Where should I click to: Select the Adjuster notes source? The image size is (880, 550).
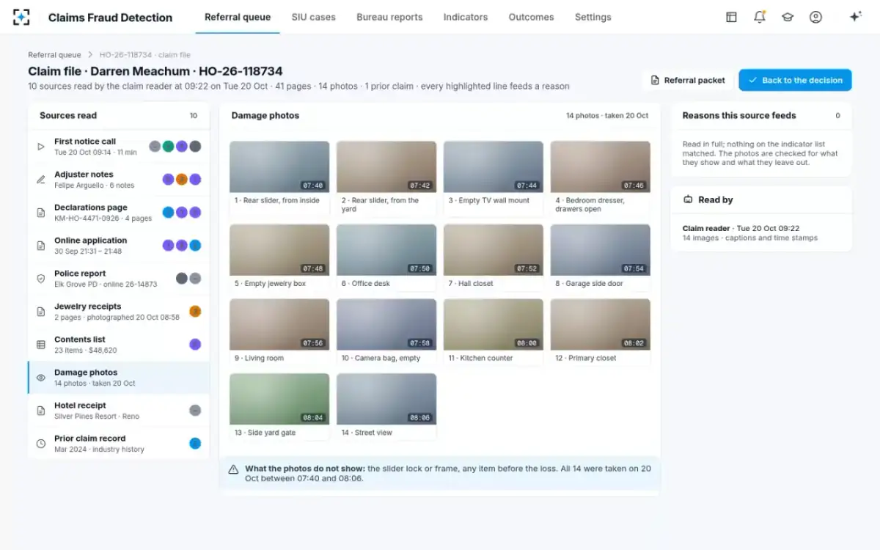point(119,180)
